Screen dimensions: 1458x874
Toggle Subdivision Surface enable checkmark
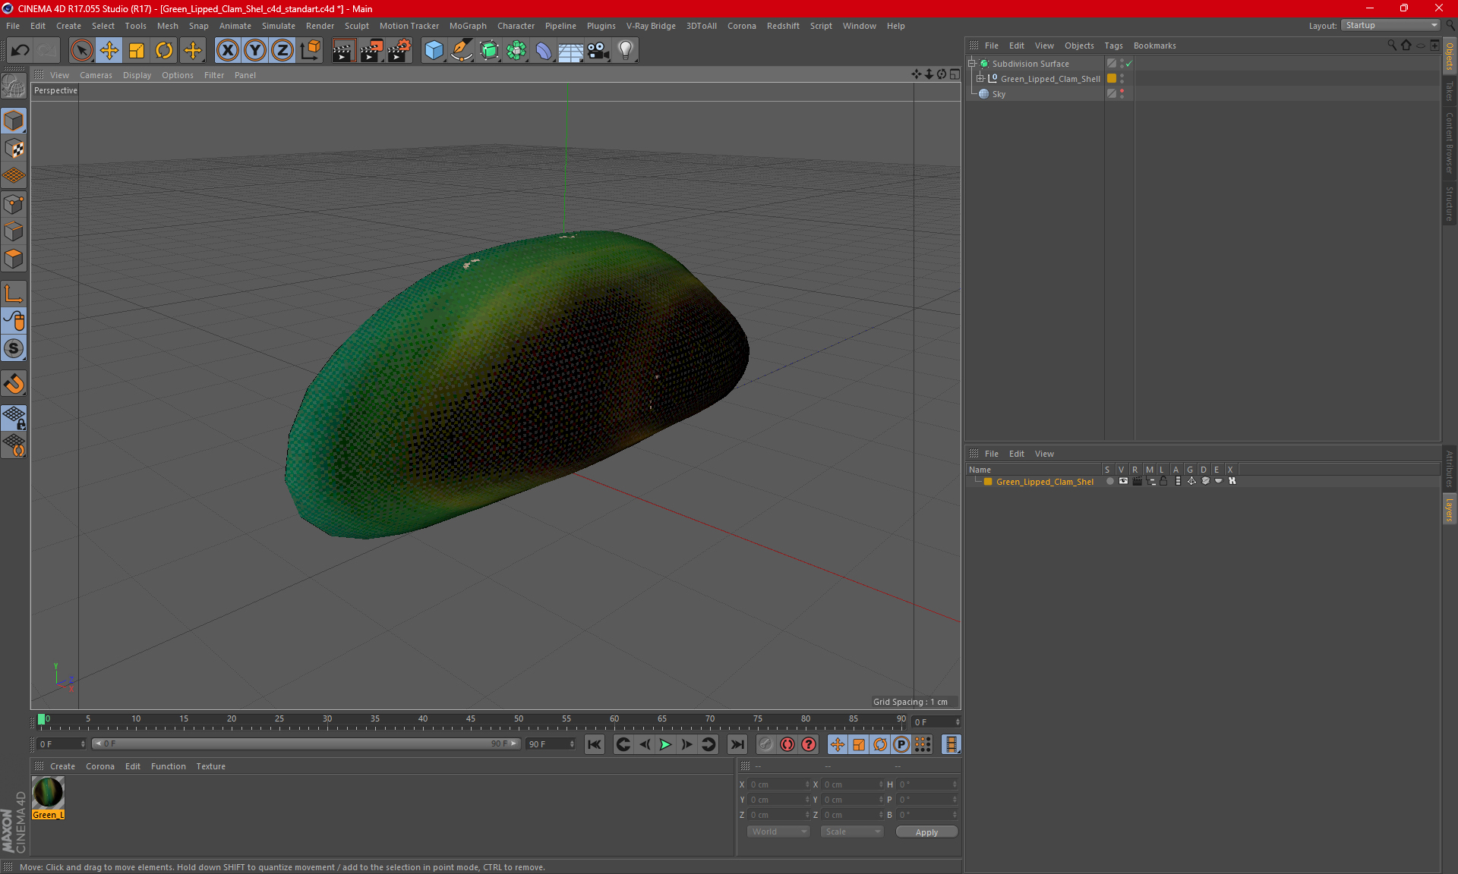(1128, 64)
